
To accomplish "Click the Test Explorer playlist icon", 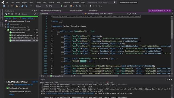I will coord(19,14).
